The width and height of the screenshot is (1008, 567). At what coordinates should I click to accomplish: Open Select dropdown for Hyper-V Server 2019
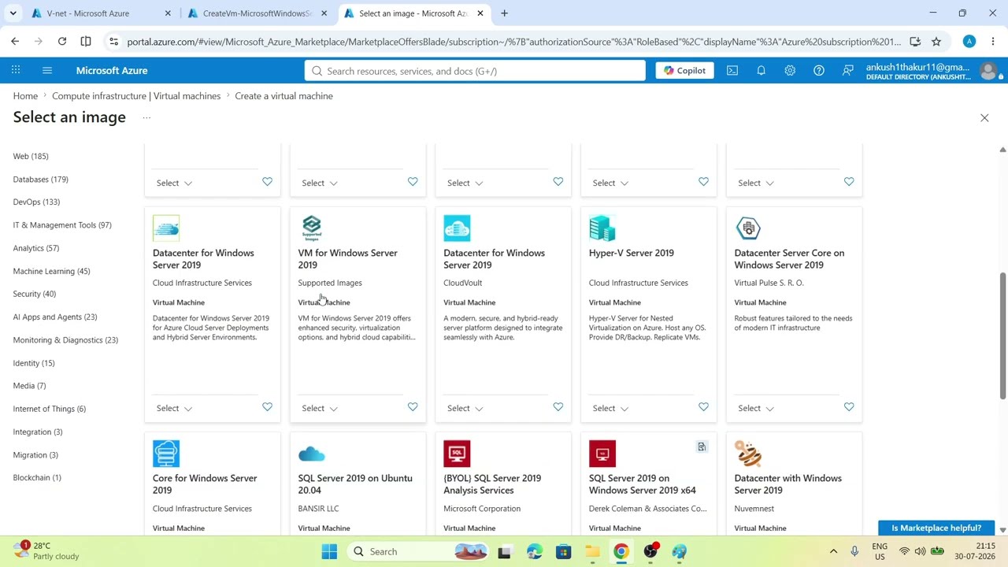pos(610,408)
